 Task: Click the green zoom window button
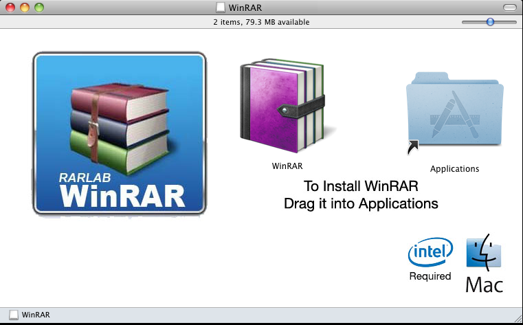39,8
